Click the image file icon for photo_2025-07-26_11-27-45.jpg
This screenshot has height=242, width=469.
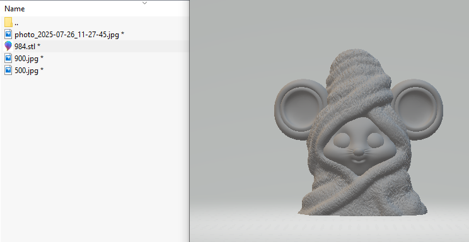pos(8,34)
